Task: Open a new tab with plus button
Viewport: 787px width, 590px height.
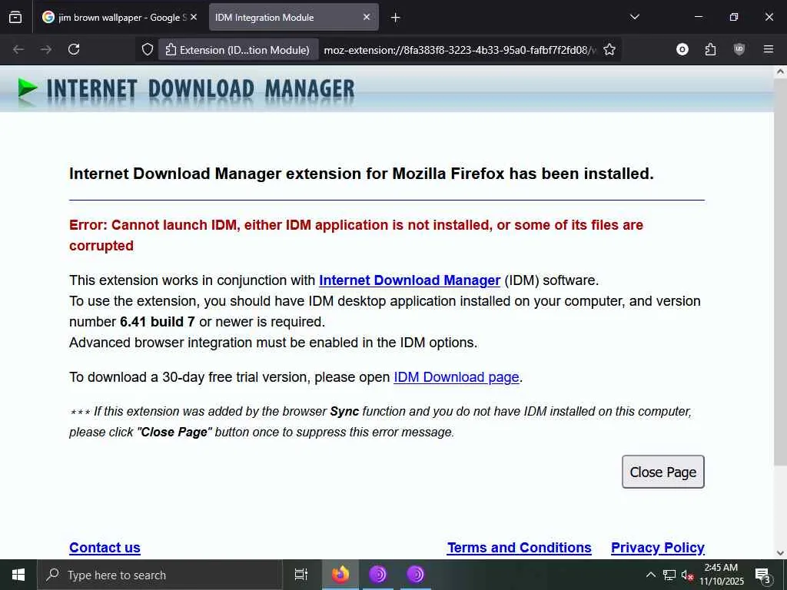Action: [396, 18]
